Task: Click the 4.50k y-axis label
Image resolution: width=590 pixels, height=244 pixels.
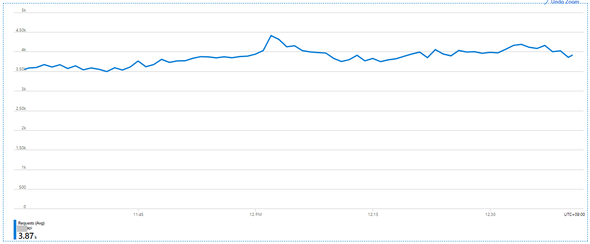Action: (21, 30)
